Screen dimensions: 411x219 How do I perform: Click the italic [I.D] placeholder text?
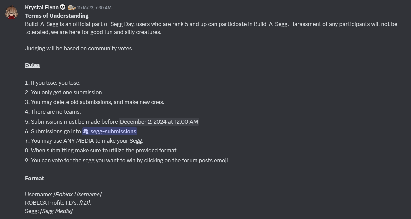coord(85,203)
